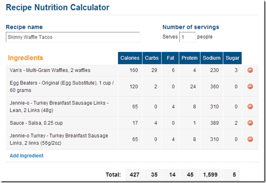The width and height of the screenshot is (266, 183).
Task: Click the Protein column header
Action: (190, 58)
